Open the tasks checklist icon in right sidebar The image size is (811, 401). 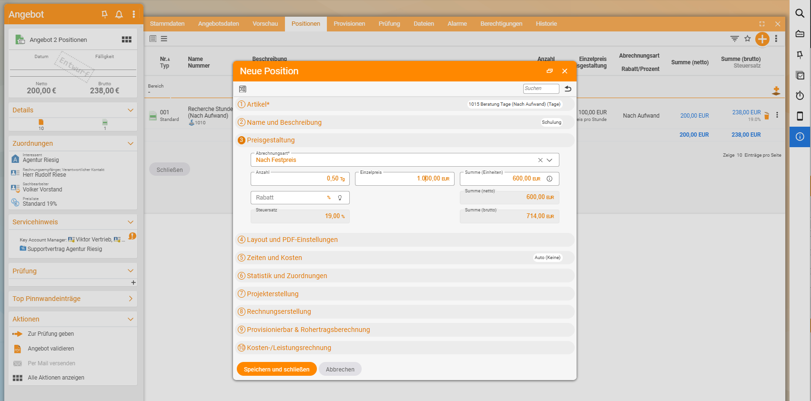coord(800,75)
